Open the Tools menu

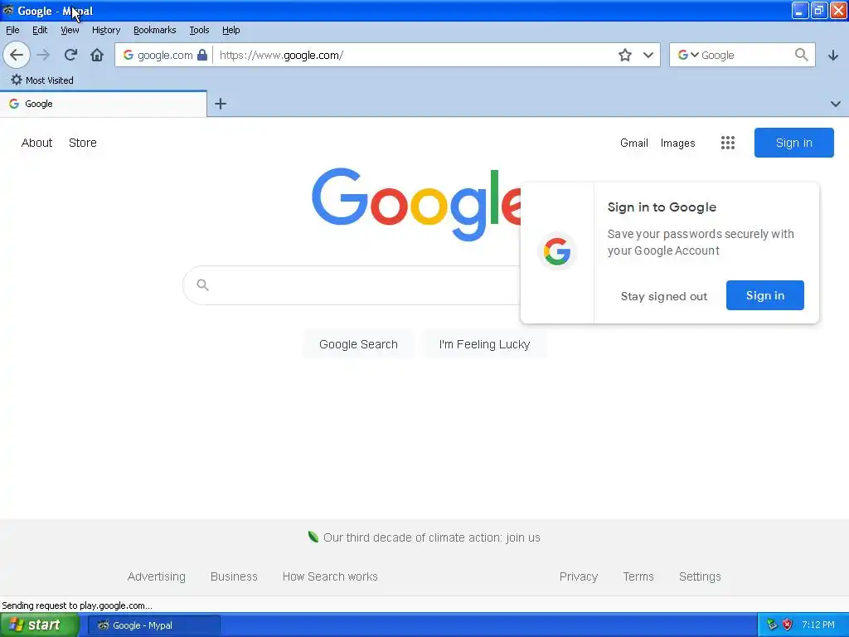[199, 30]
